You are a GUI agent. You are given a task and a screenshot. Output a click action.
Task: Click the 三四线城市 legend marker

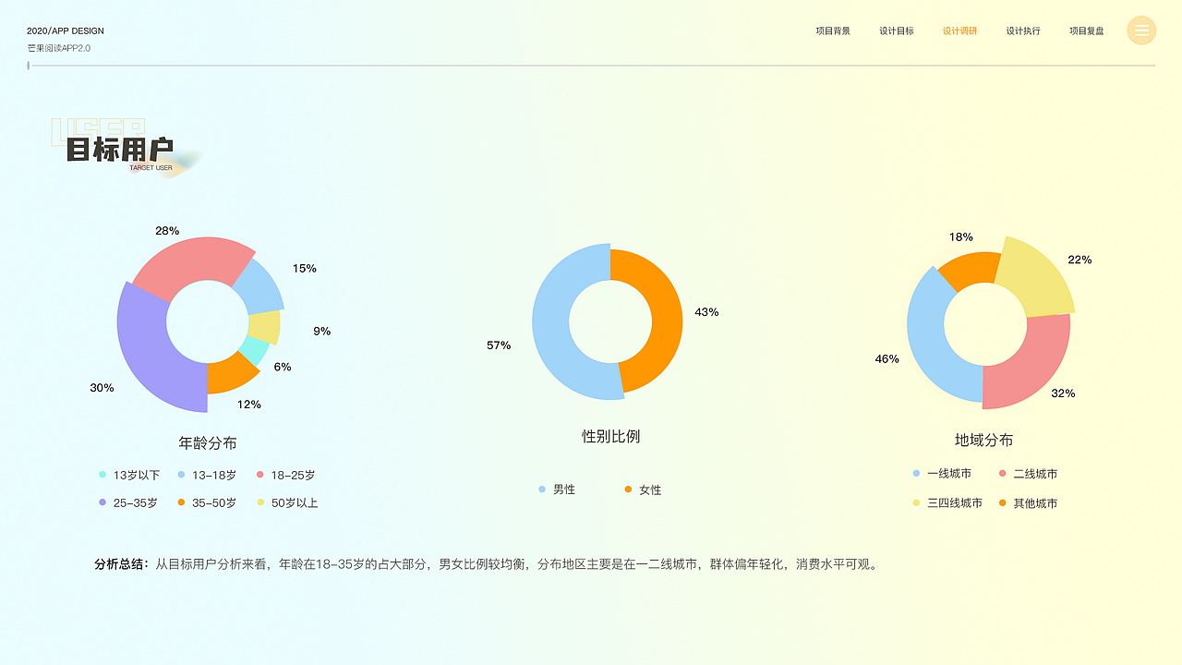point(915,503)
